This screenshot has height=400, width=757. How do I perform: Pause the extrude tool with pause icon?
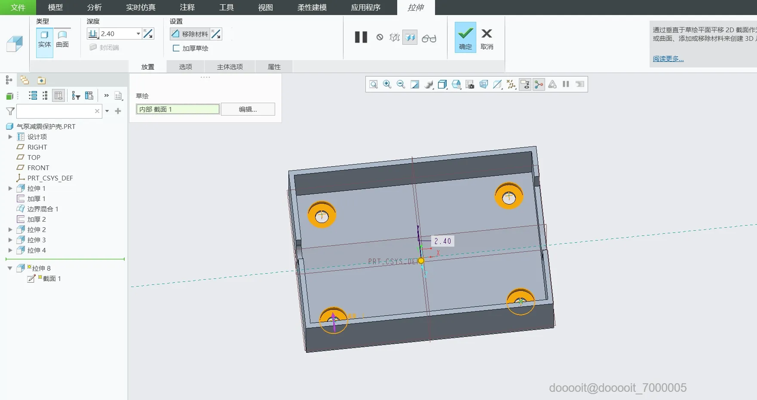tap(361, 37)
